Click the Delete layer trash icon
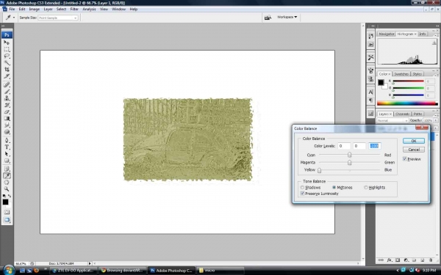This screenshot has width=441, height=275. pyautogui.click(x=431, y=260)
